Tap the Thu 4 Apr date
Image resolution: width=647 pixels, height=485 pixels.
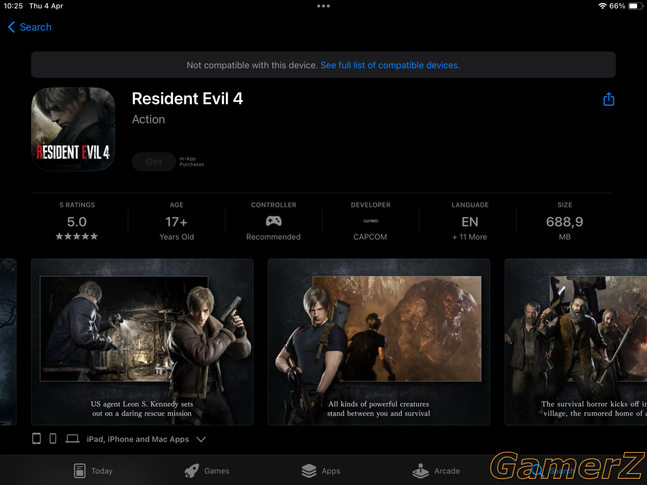pyautogui.click(x=46, y=6)
